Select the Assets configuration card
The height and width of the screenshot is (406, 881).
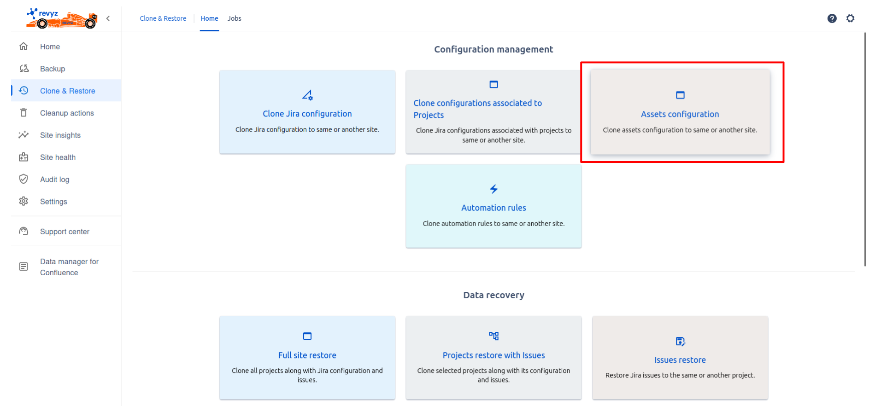[x=680, y=112]
